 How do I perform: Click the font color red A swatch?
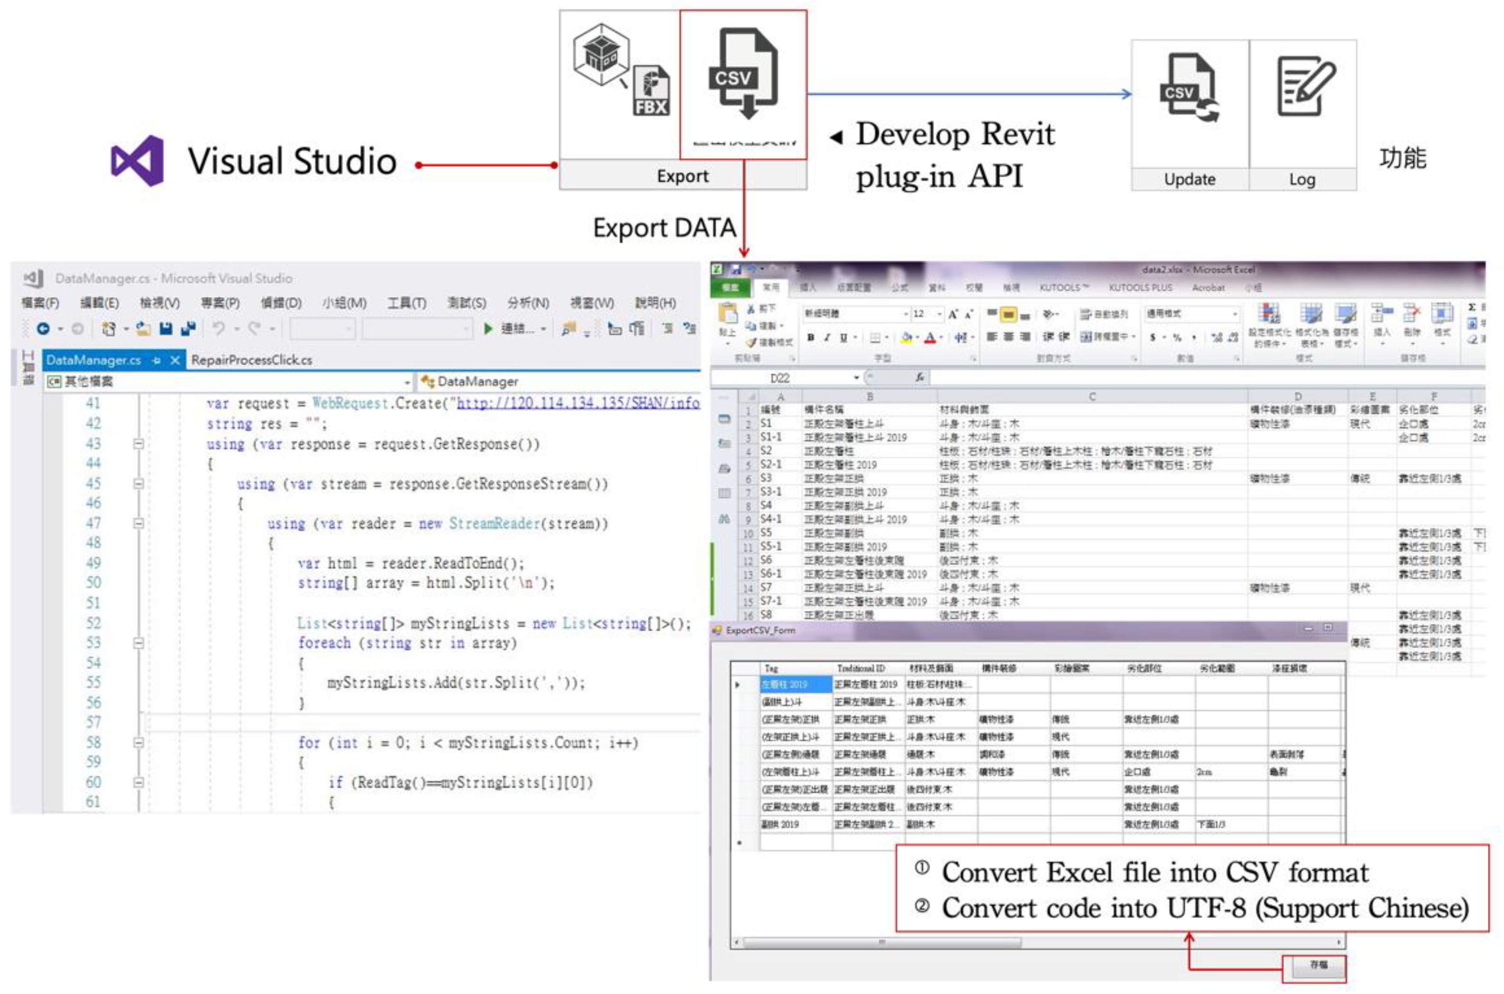pyautogui.click(x=929, y=338)
